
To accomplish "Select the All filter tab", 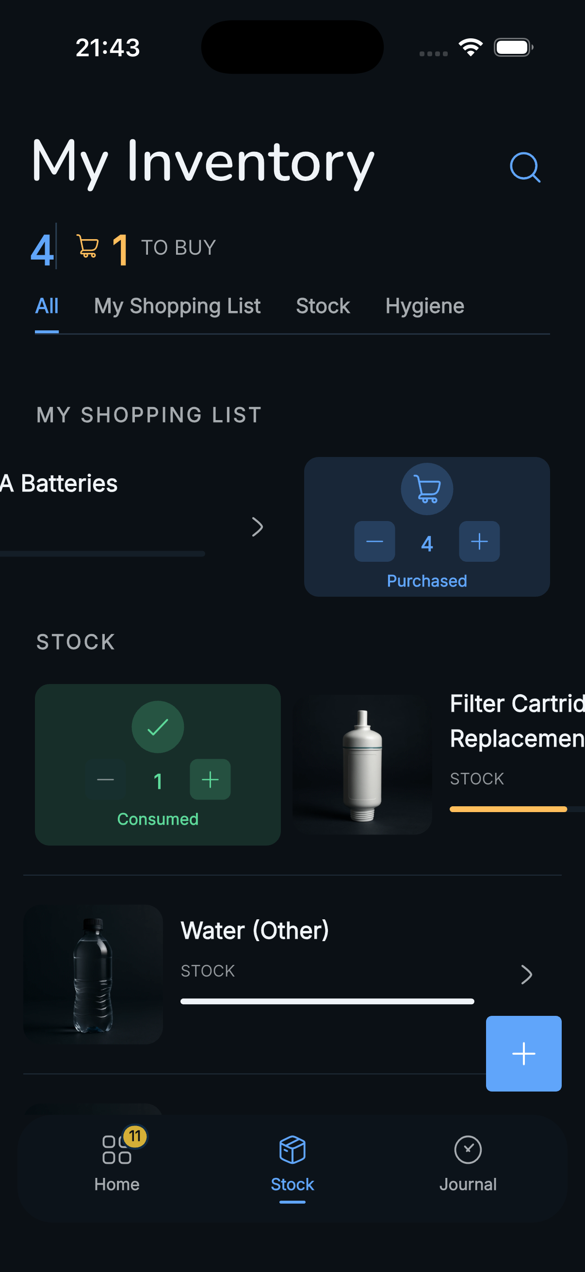I will tap(47, 306).
